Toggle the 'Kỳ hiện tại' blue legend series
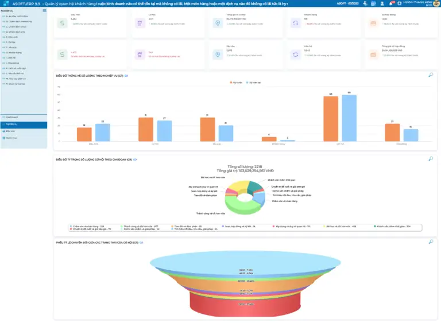The width and height of the screenshot is (441, 323). [x=253, y=83]
